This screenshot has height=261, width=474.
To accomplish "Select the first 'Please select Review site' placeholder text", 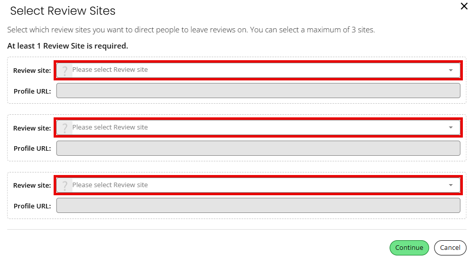I will 110,70.
